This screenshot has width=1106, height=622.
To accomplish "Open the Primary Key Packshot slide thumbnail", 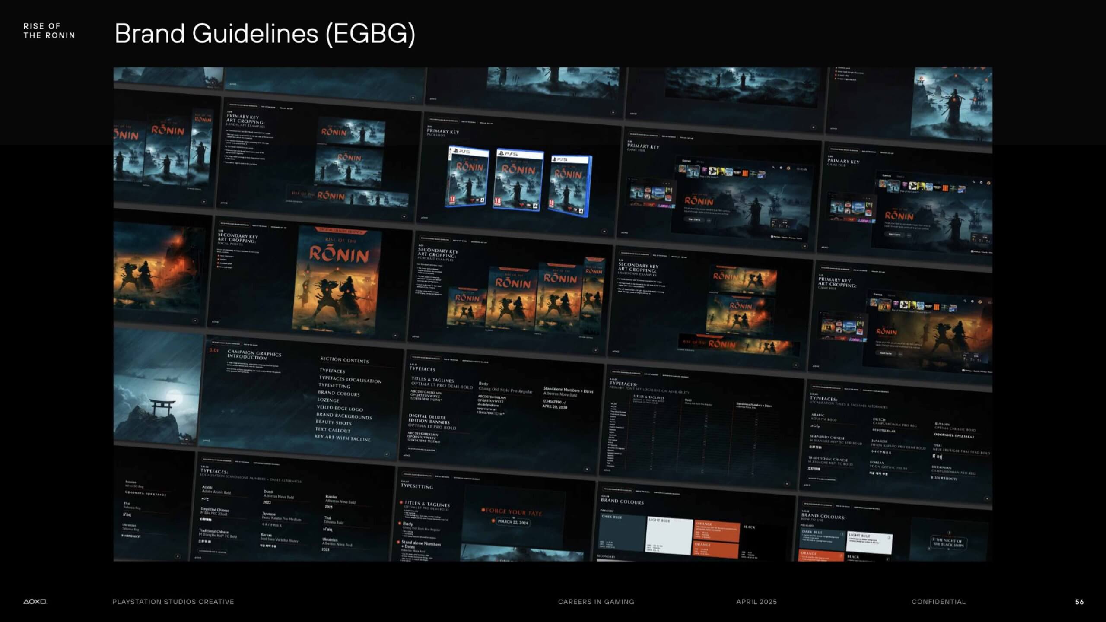I will 518,175.
